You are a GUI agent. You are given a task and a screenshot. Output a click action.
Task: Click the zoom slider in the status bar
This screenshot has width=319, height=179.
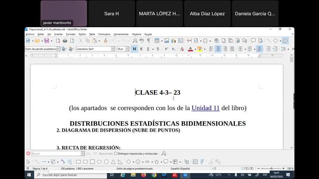pyautogui.click(x=272, y=169)
